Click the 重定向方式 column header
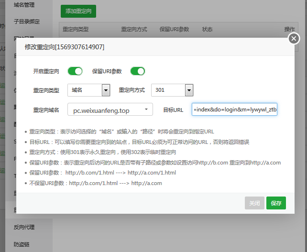Viewport: 307px width, 252px height. point(134,29)
